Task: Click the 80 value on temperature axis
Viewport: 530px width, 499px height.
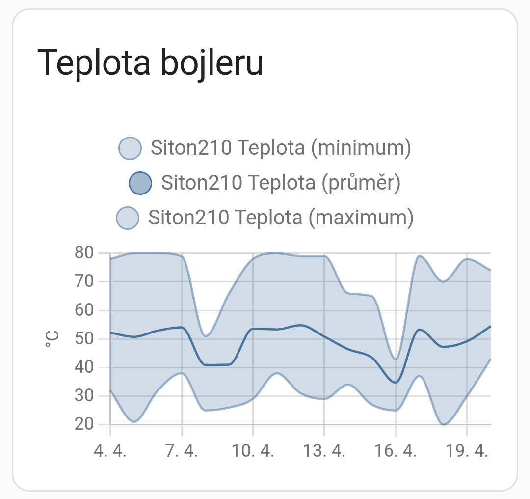Action: point(84,253)
